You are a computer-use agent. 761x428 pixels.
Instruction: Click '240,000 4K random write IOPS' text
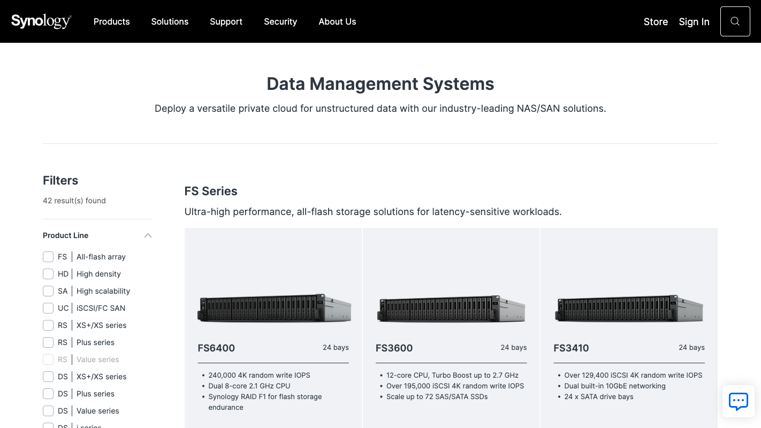[259, 375]
